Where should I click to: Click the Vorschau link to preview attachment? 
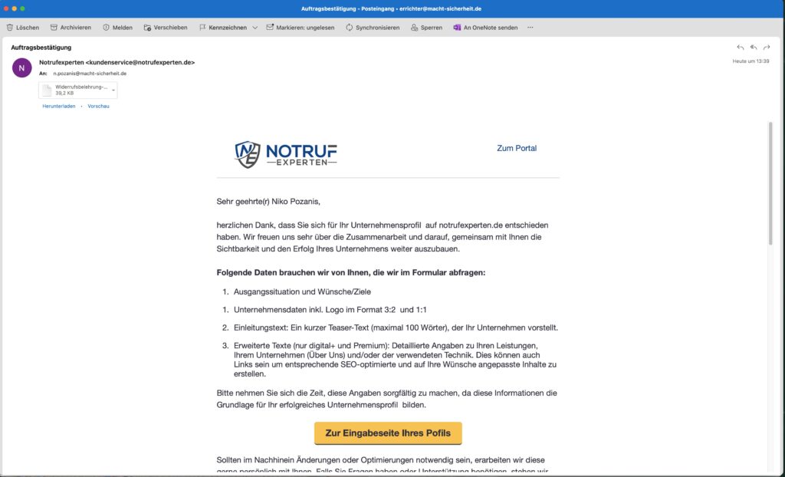99,107
